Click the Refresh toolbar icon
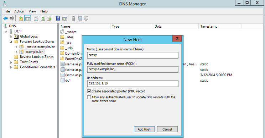 tap(43, 18)
